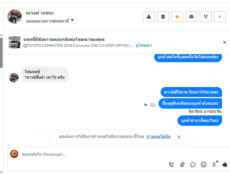Click the reply arrow beside the message
The image size is (230, 174).
(146, 104)
